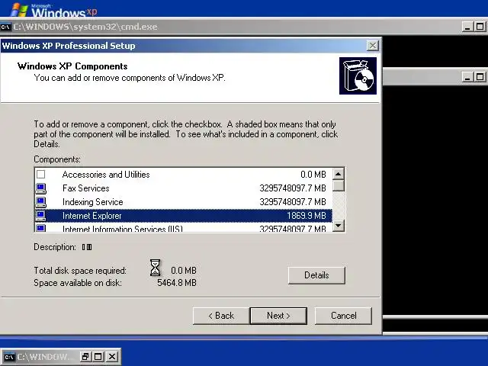The height and width of the screenshot is (366, 488).
Task: Click the Windows XP logo flag
Action: click(18, 10)
